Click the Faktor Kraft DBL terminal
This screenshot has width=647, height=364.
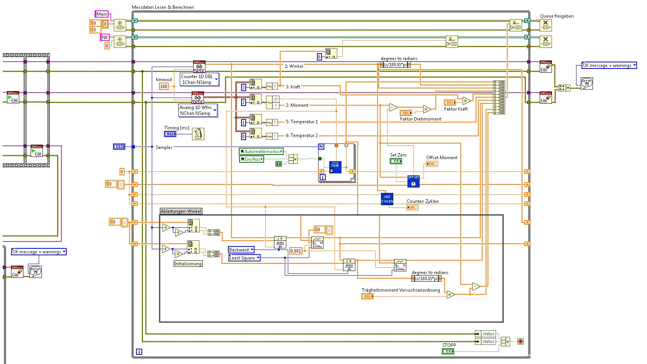[450, 103]
